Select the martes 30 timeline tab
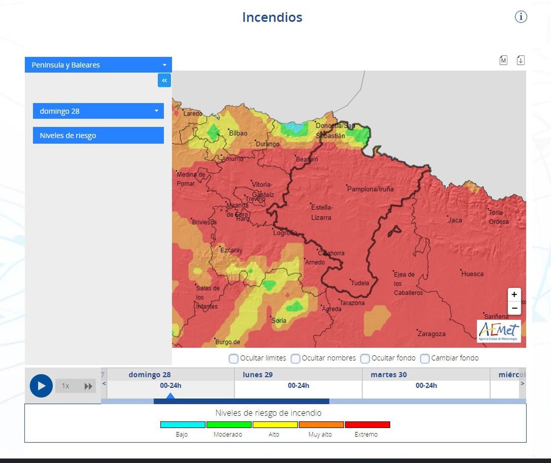 (426, 385)
